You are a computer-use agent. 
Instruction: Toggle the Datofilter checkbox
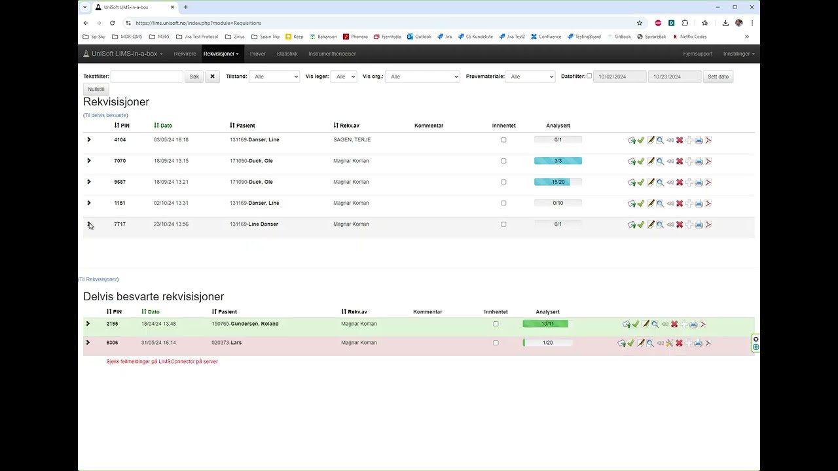589,76
